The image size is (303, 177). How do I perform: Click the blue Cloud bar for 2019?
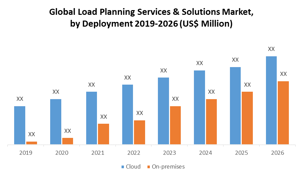[x=20, y=125]
